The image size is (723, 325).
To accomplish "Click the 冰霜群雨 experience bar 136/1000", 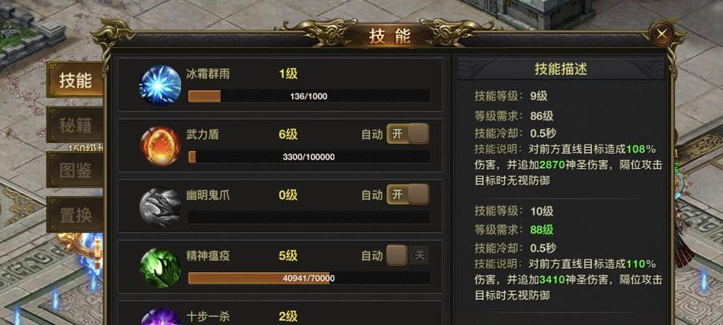I will pos(308,96).
